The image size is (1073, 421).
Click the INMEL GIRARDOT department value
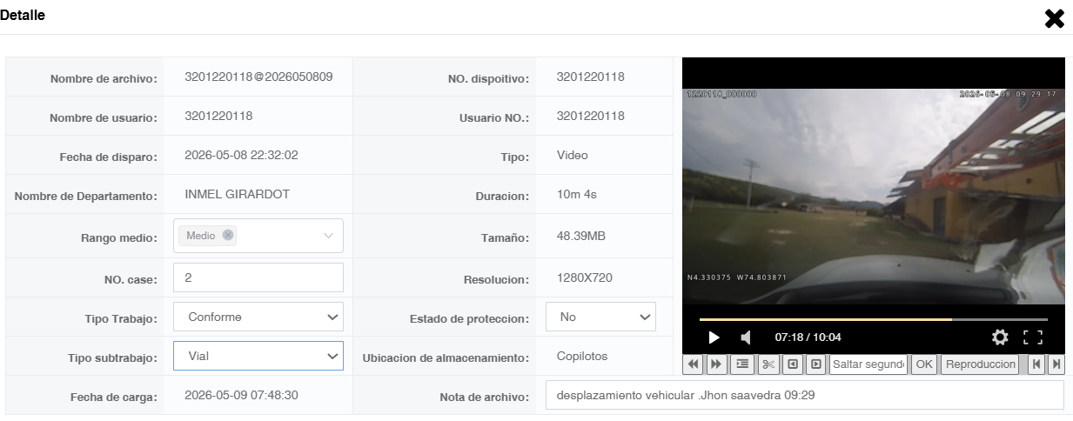coord(237,195)
